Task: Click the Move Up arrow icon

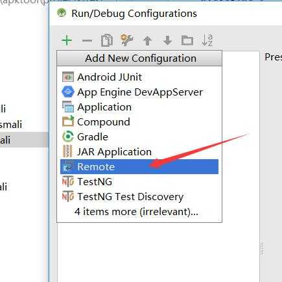Action: [x=147, y=40]
